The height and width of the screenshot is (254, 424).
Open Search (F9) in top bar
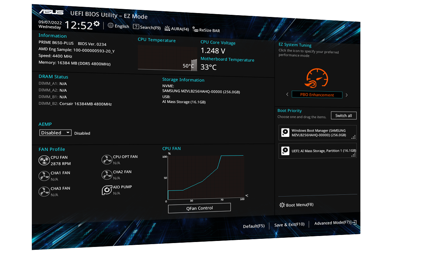147,27
